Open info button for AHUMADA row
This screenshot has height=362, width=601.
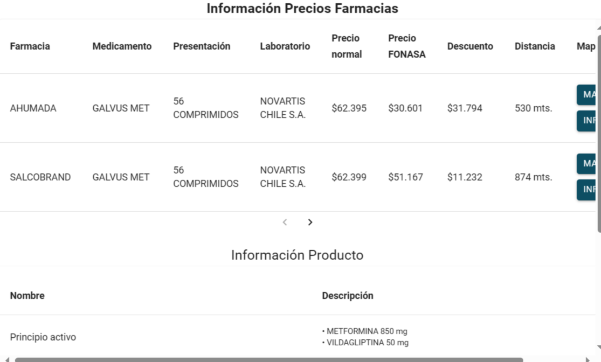coord(586,121)
